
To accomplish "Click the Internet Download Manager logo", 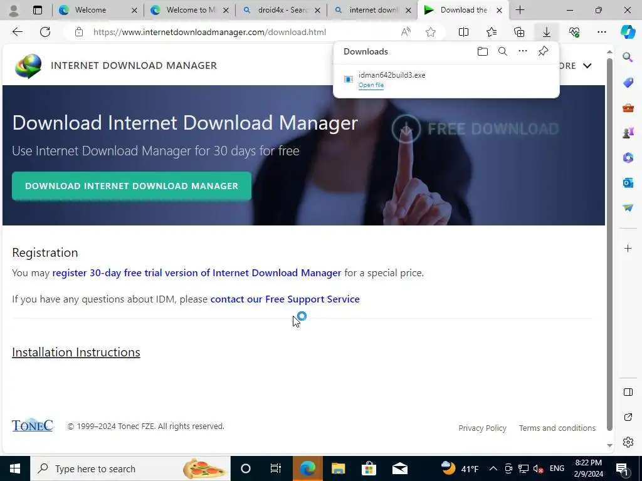I will pyautogui.click(x=28, y=66).
